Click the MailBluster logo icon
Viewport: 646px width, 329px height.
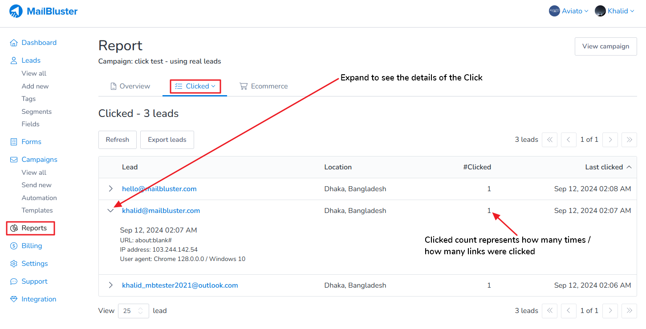point(16,11)
